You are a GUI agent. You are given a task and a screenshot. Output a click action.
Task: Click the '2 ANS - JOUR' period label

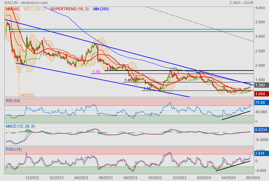[x=241, y=3]
